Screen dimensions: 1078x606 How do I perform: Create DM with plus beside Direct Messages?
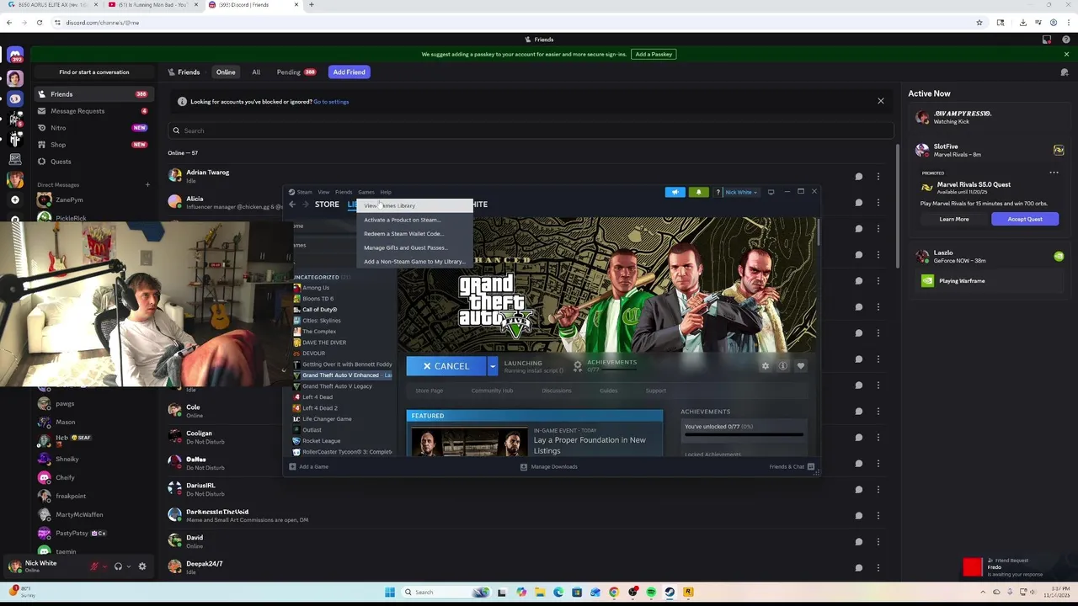click(147, 184)
